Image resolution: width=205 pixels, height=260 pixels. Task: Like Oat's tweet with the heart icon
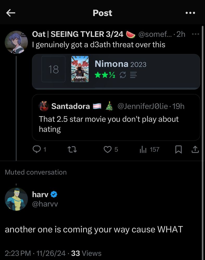(x=107, y=149)
